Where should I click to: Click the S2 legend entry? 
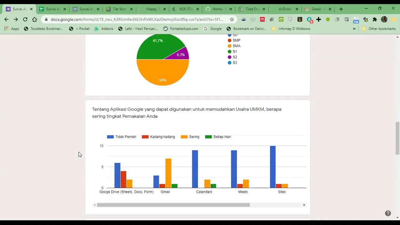pos(232,57)
